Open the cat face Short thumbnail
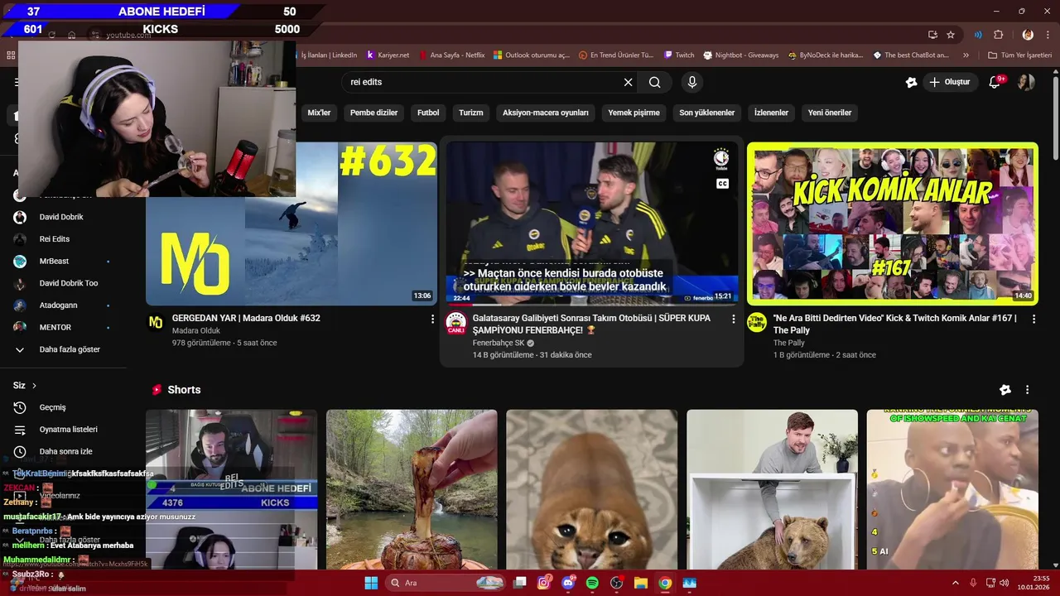This screenshot has width=1060, height=596. 591,490
